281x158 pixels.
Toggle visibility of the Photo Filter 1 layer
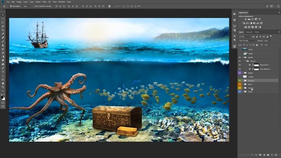(240, 65)
